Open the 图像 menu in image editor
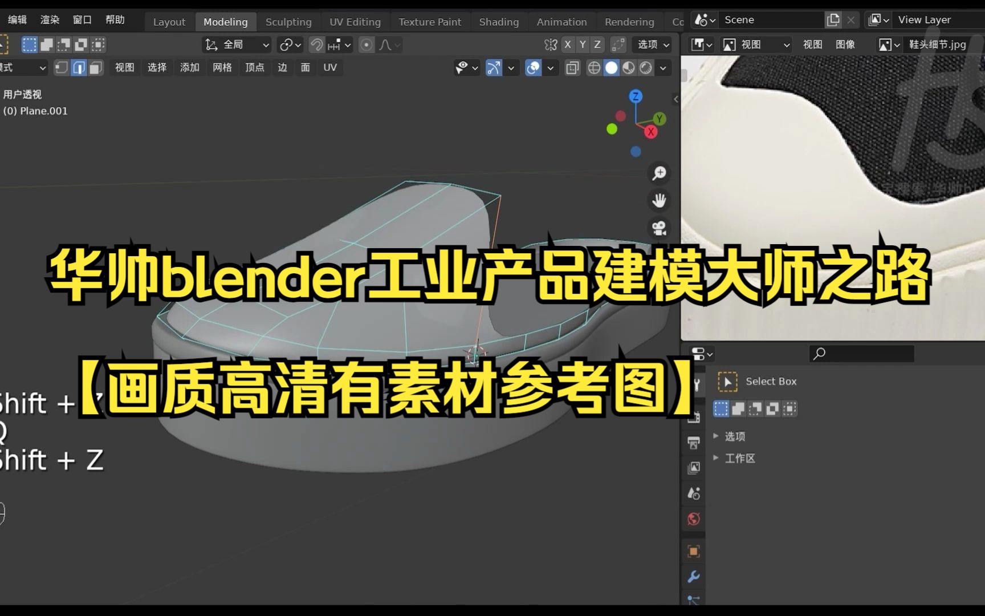The image size is (985, 616). pyautogui.click(x=845, y=44)
